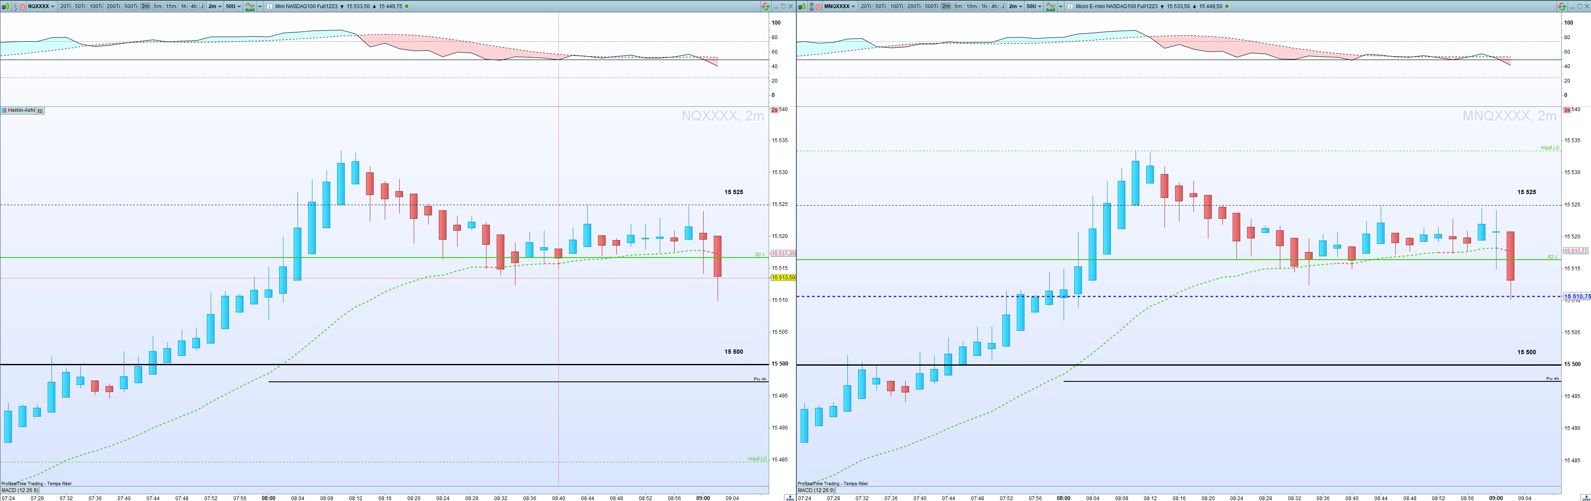Click info icon beside Mini NASDAQ100 Full1223

coord(270,6)
